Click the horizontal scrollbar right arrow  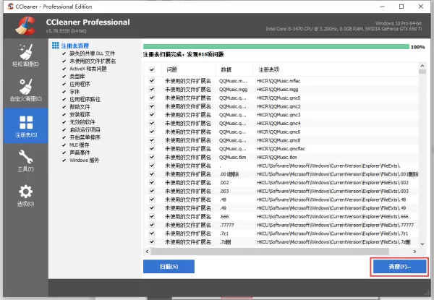(x=414, y=252)
